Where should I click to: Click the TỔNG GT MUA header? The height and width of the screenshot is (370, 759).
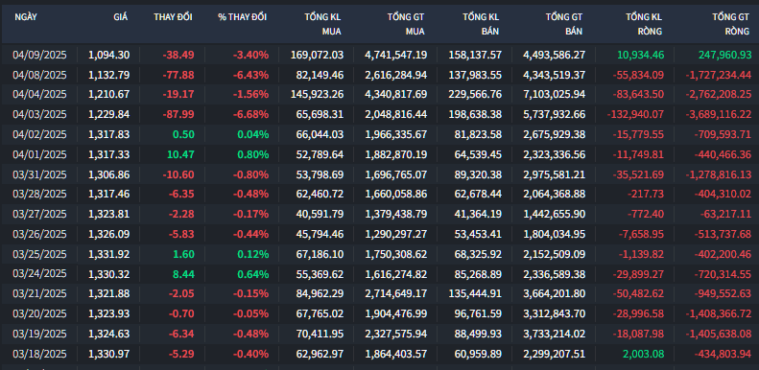406,24
